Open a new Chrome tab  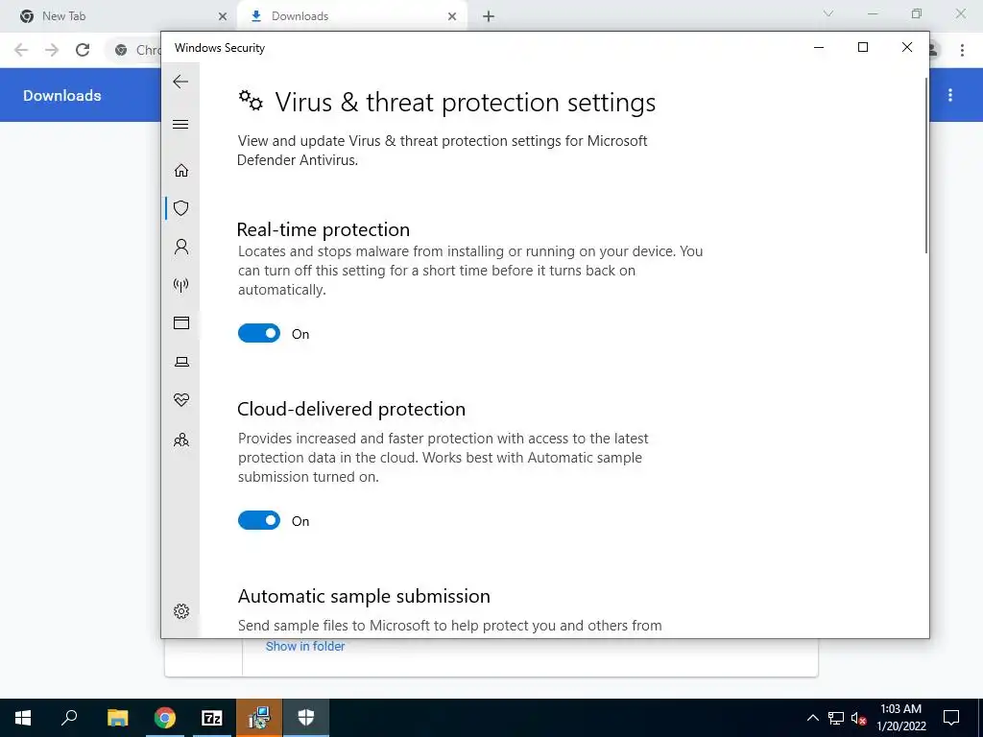click(x=489, y=16)
